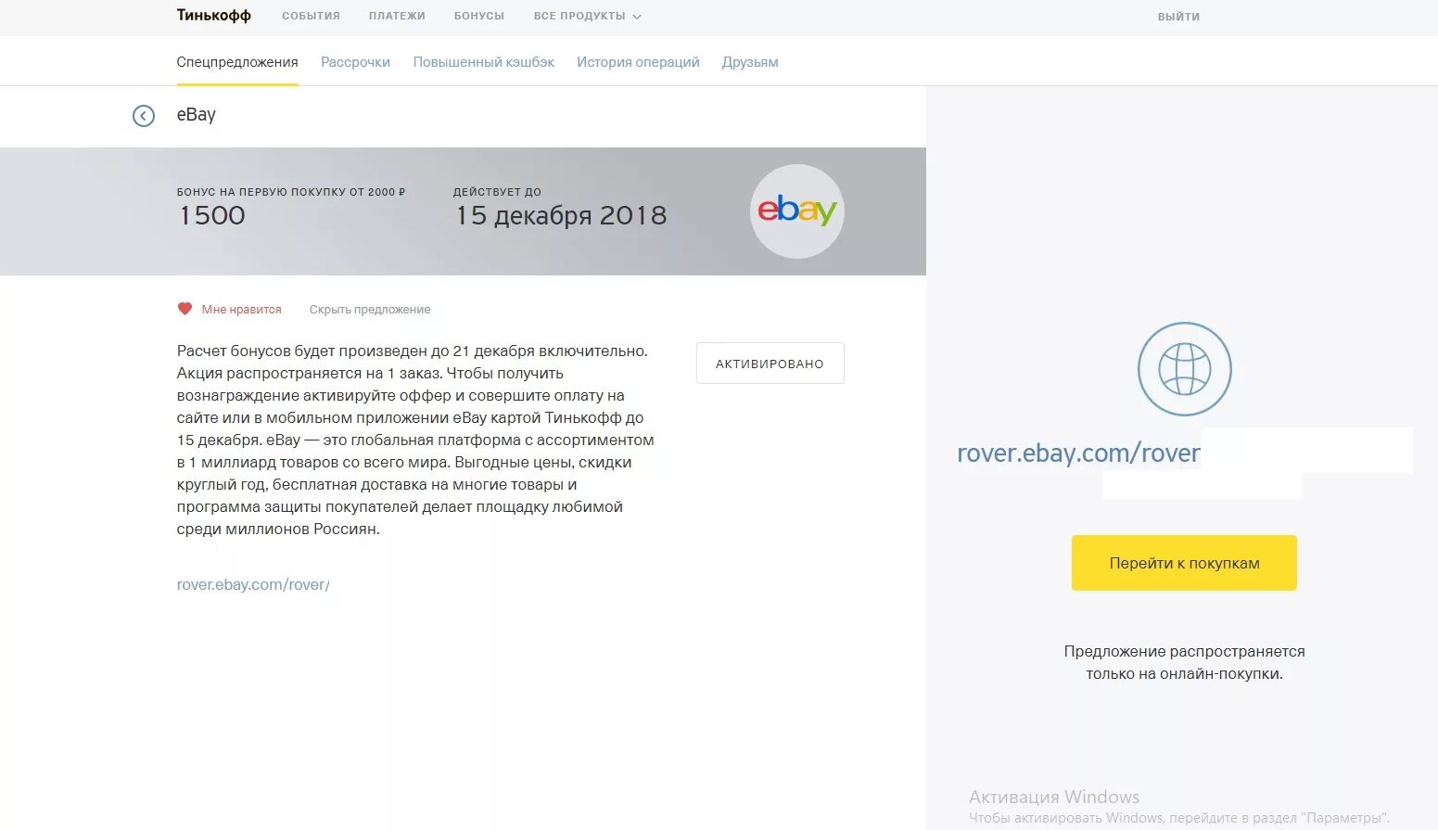Click the Предложение распространяется только на онлайн-покупки note
1438x830 pixels.
tap(1184, 662)
